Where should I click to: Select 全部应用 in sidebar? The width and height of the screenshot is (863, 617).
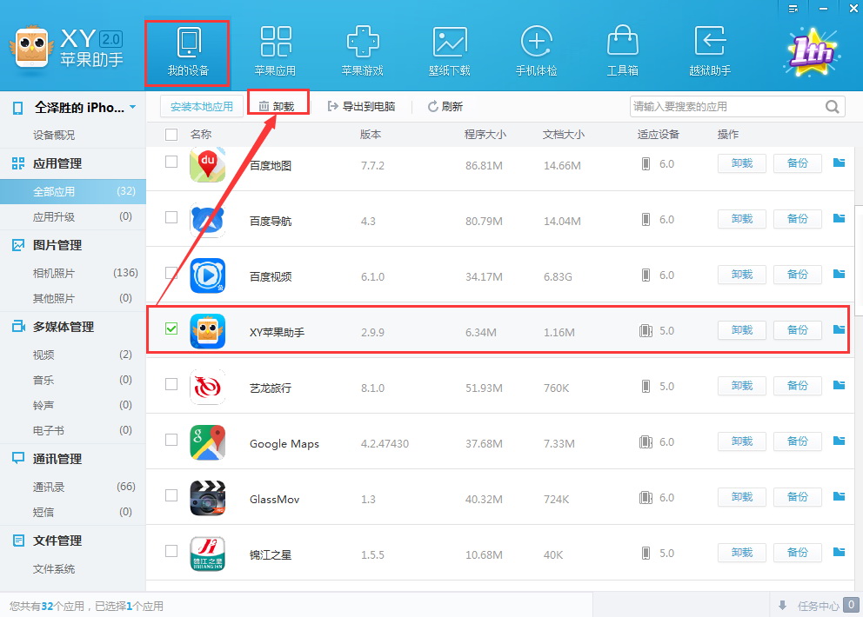(x=73, y=191)
